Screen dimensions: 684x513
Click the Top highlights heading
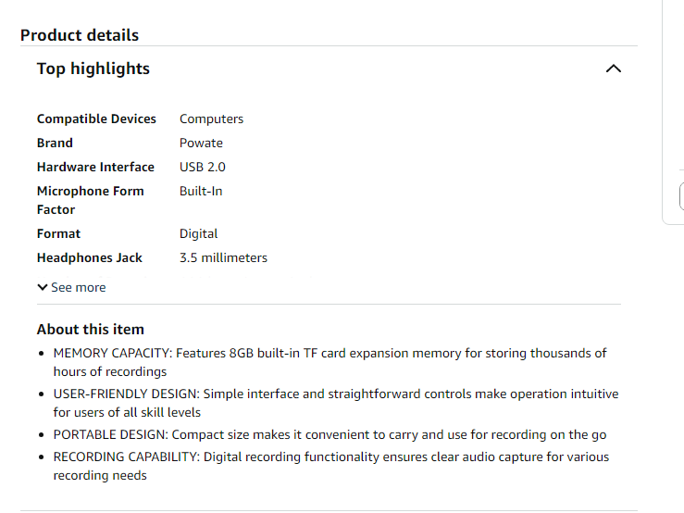93,69
